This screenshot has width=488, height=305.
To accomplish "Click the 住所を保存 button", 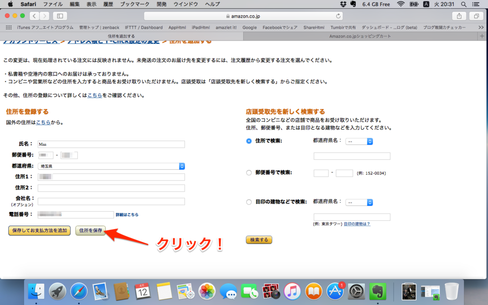I will [x=91, y=231].
